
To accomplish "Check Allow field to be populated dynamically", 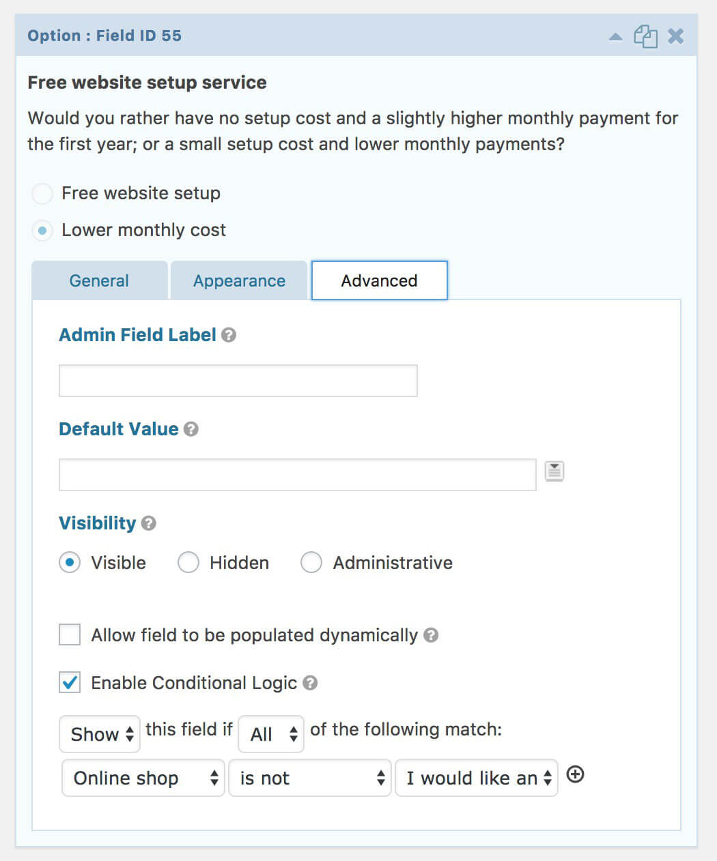I will pos(70,635).
